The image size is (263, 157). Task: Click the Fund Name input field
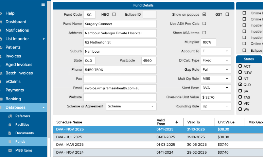120,24
